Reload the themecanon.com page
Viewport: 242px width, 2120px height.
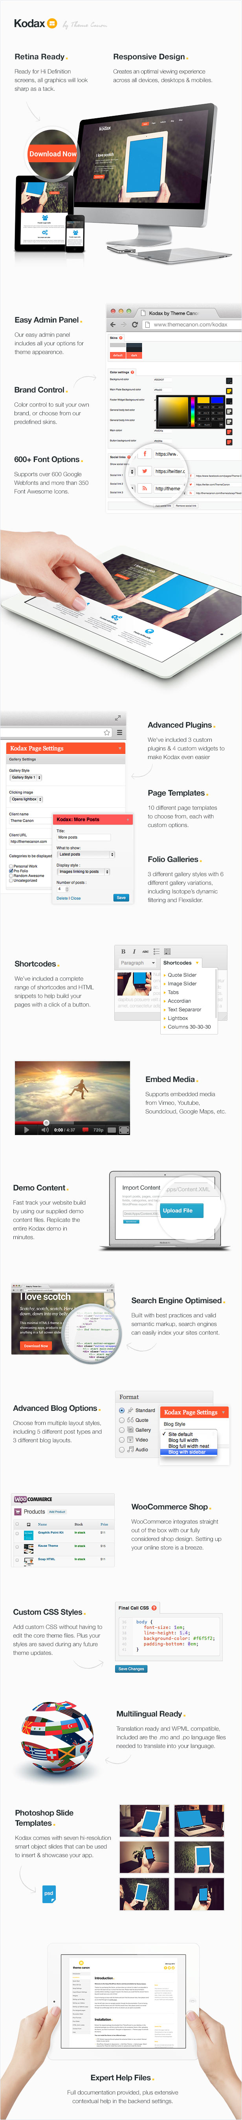pos(135,324)
